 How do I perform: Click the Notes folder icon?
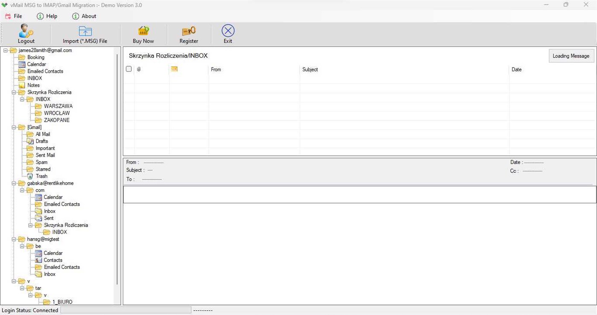[22, 85]
